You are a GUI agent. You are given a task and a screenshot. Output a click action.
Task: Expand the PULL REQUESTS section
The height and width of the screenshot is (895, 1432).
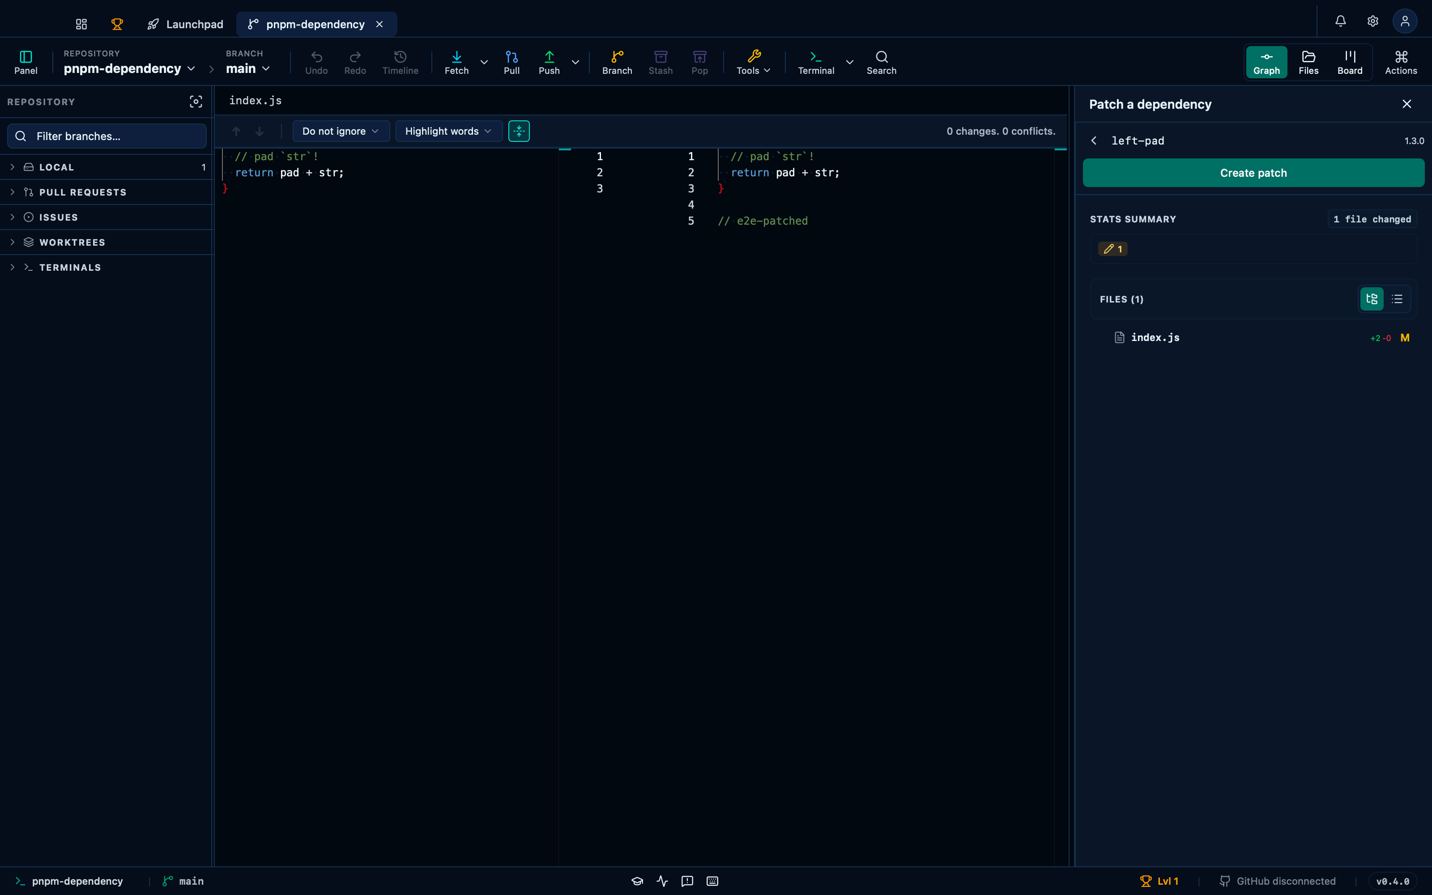pos(107,192)
